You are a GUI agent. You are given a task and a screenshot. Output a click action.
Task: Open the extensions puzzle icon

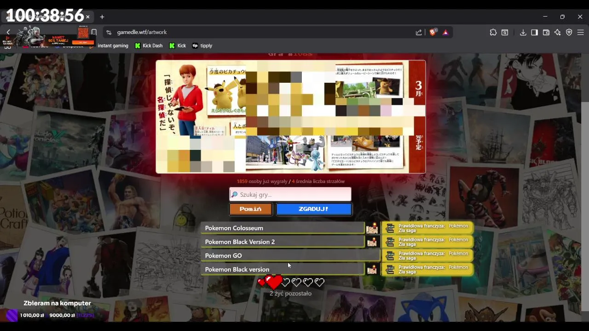pos(493,32)
